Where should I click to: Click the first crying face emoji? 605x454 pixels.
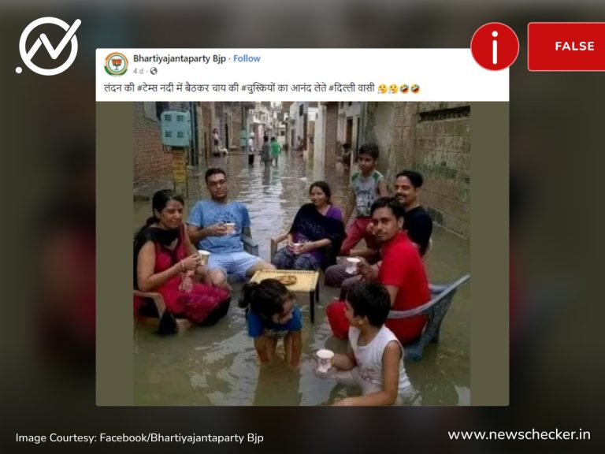tap(382, 89)
